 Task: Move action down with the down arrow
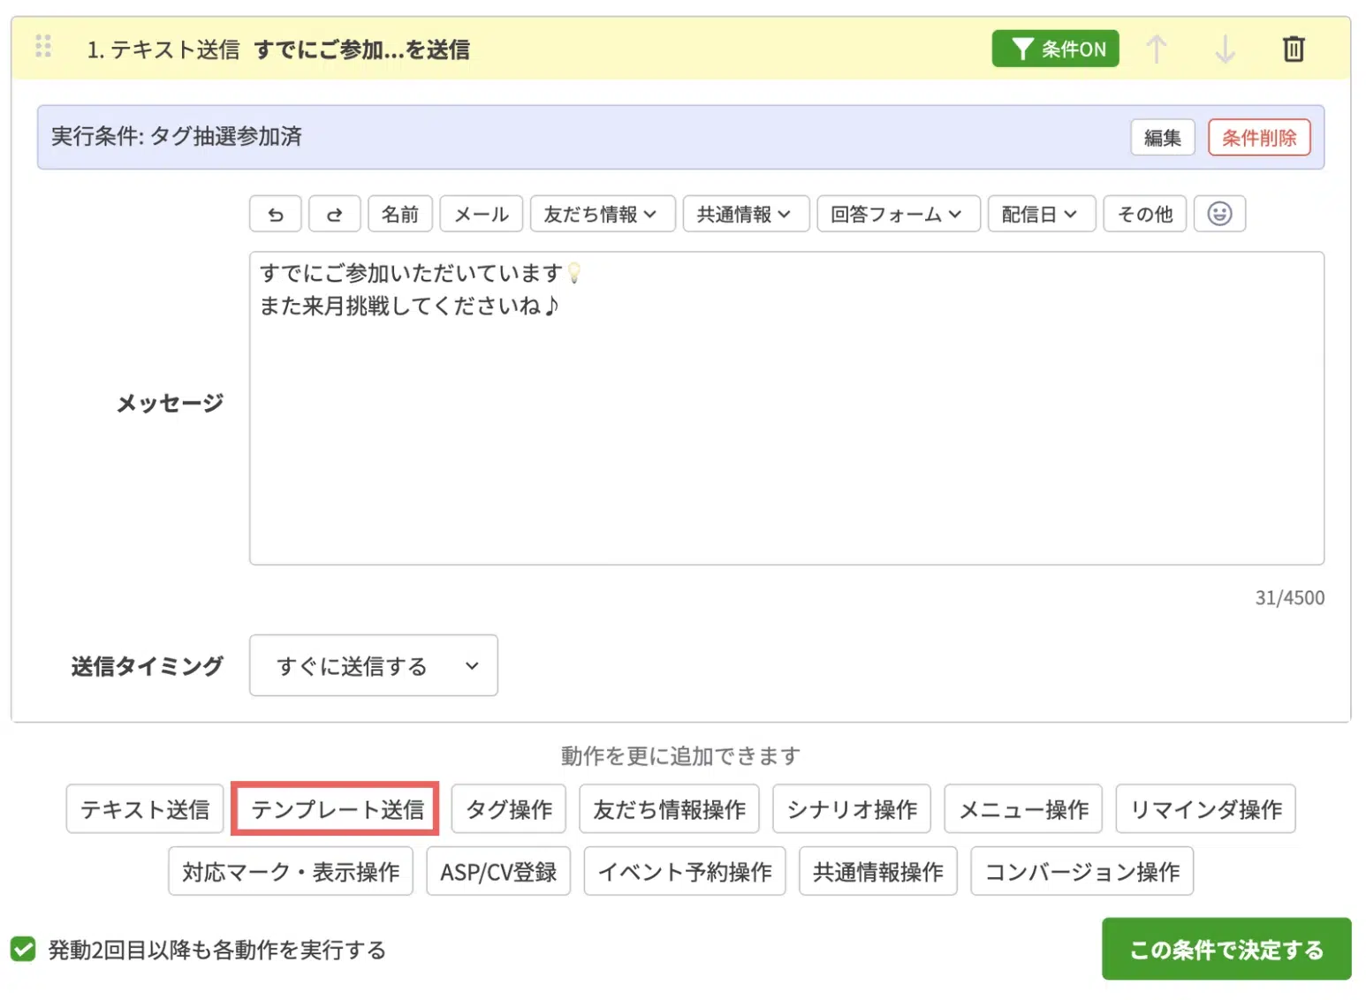coord(1225,49)
